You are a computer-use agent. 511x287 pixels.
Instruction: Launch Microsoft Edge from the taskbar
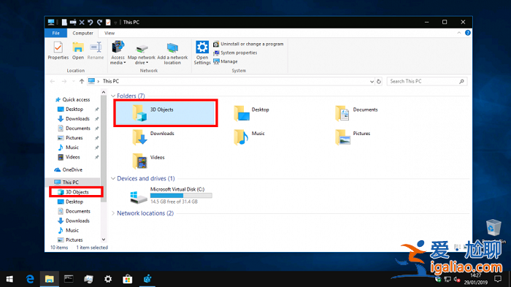30,279
